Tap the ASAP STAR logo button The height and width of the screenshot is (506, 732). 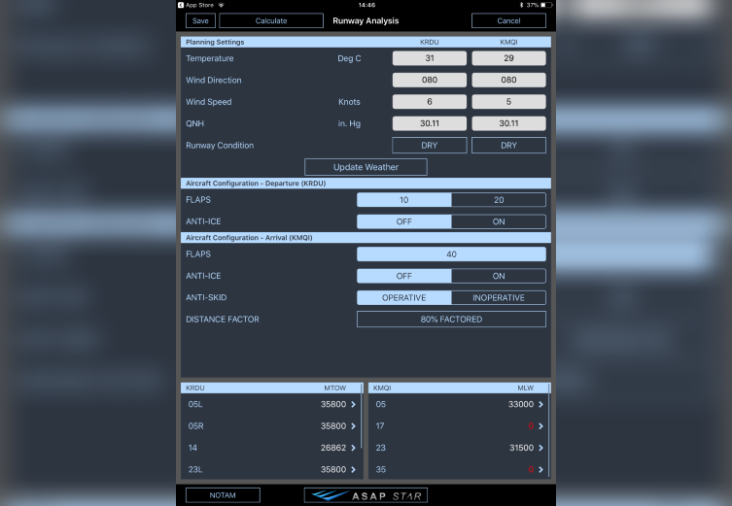click(366, 495)
